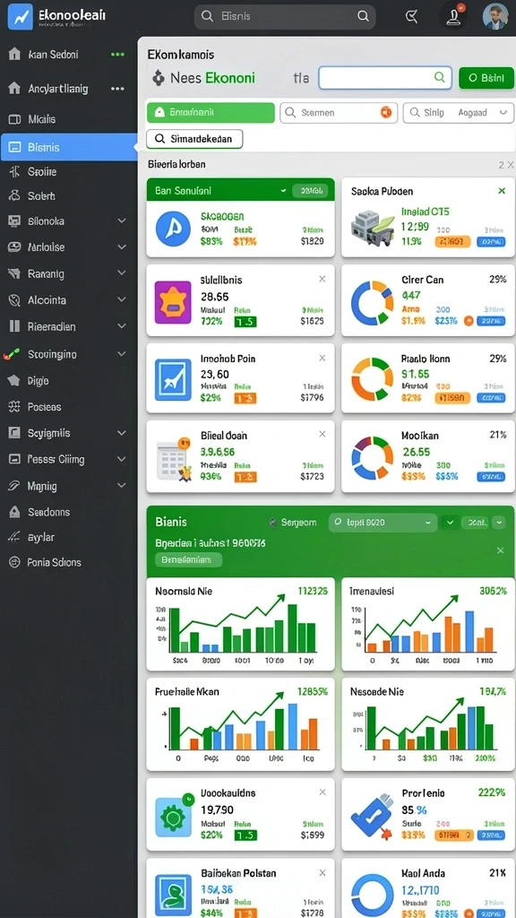Image resolution: width=516 pixels, height=918 pixels.
Task: Click blue badge in Clrer Can card
Action: 491,321
